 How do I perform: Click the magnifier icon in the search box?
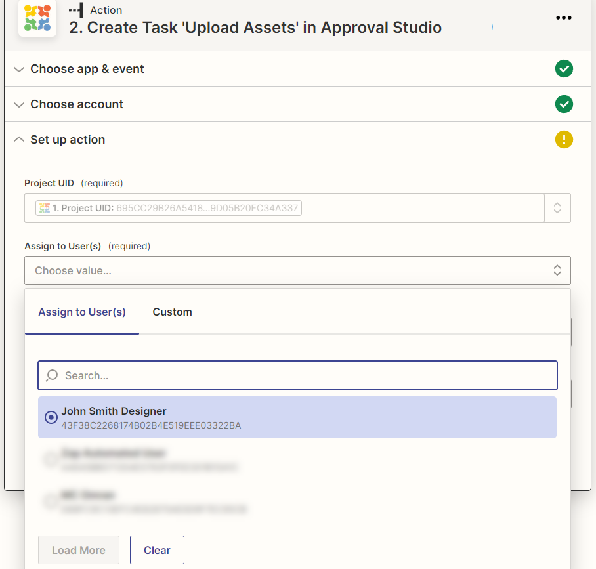coord(52,375)
